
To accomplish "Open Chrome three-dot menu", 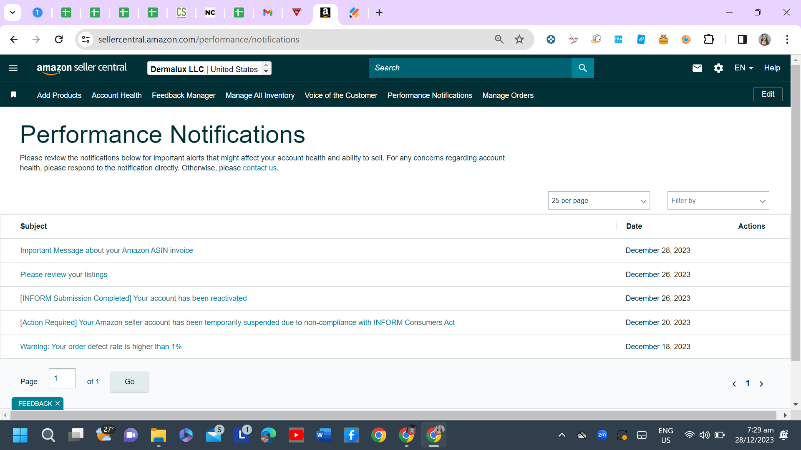I will point(787,39).
